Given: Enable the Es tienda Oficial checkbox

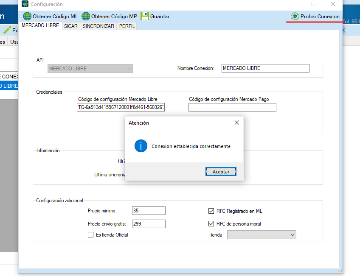Looking at the screenshot, I should [91, 235].
